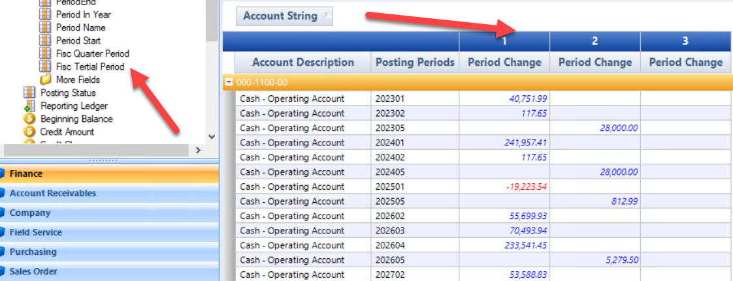733x281 pixels.
Task: Click the Account Description column header
Action: point(303,63)
